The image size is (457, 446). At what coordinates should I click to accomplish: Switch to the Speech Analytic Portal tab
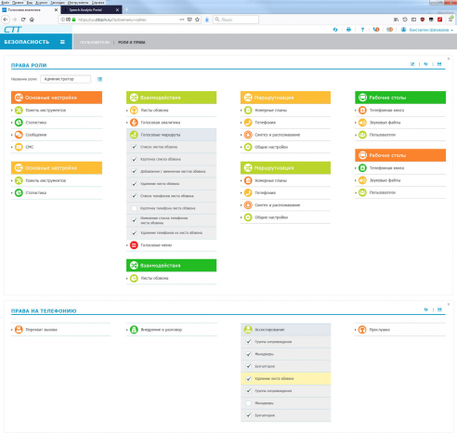tap(91, 10)
